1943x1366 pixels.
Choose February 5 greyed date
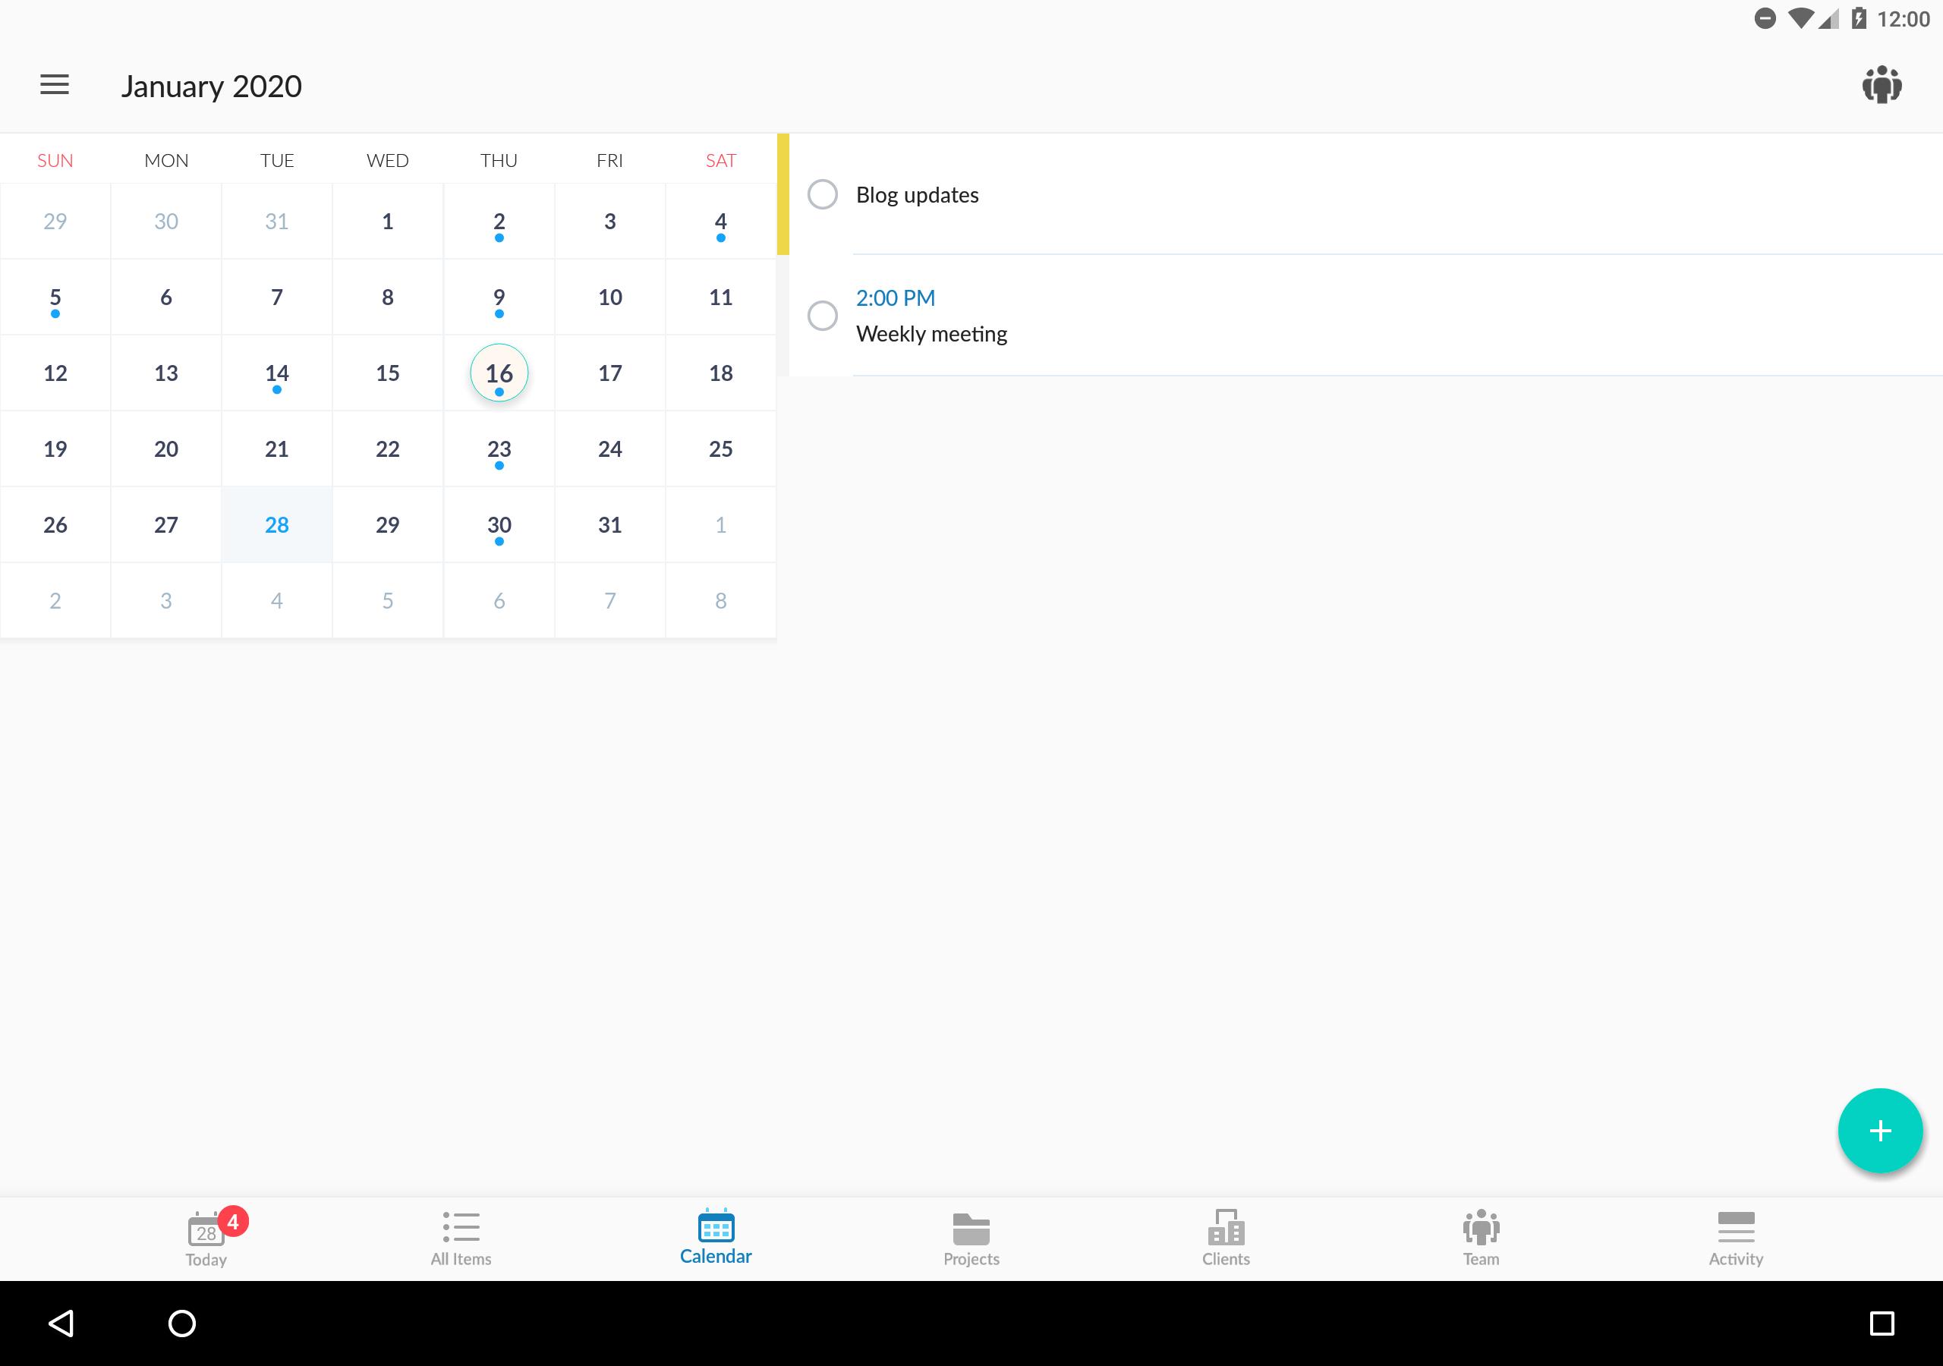click(x=388, y=601)
